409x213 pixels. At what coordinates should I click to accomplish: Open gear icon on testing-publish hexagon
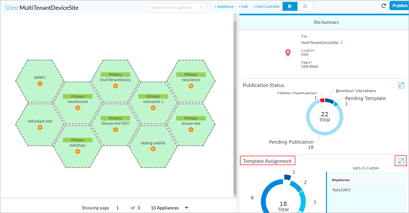point(153,149)
